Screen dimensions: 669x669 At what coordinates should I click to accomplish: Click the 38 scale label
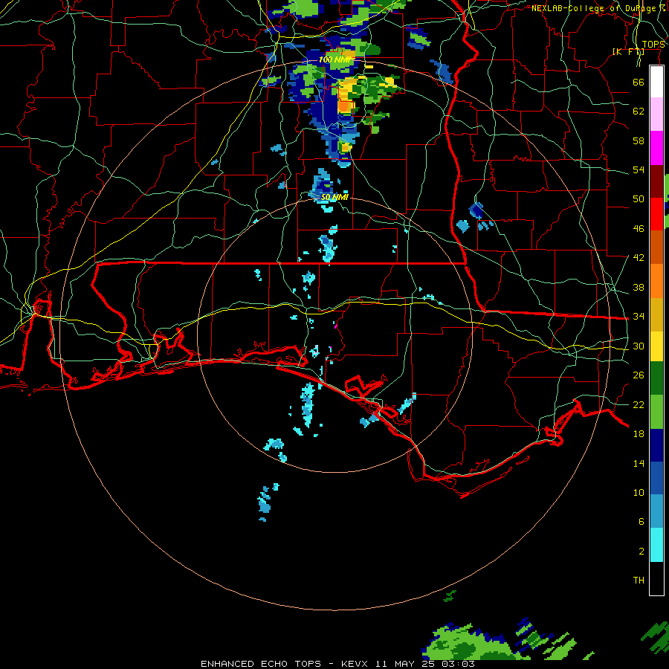[639, 287]
